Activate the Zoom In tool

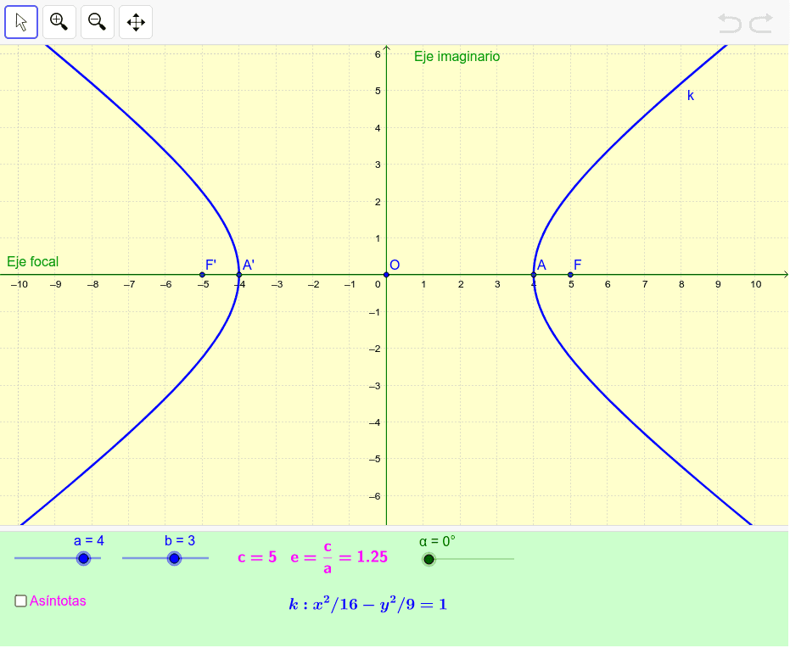pyautogui.click(x=59, y=22)
